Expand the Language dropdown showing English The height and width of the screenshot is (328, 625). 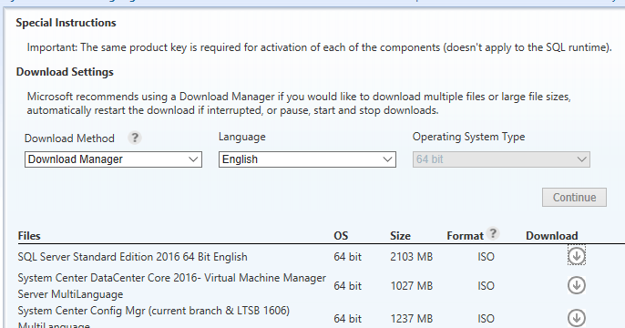(x=307, y=159)
